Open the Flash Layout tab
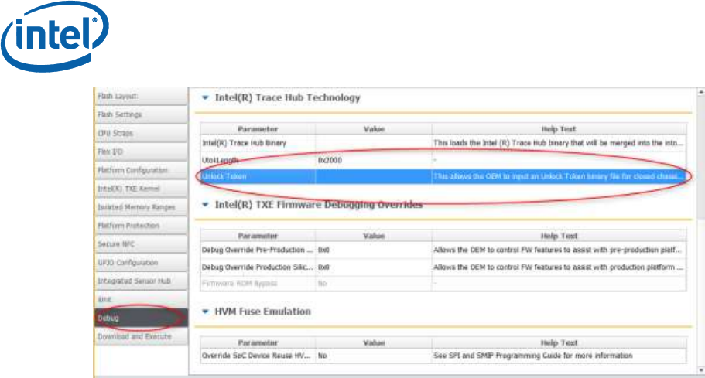This screenshot has height=378, width=705. pos(141,96)
